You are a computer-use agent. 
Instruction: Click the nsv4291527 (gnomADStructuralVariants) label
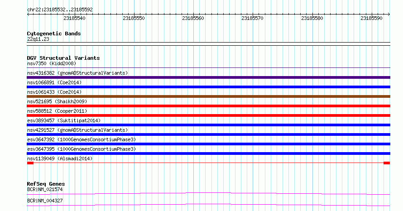(77, 130)
